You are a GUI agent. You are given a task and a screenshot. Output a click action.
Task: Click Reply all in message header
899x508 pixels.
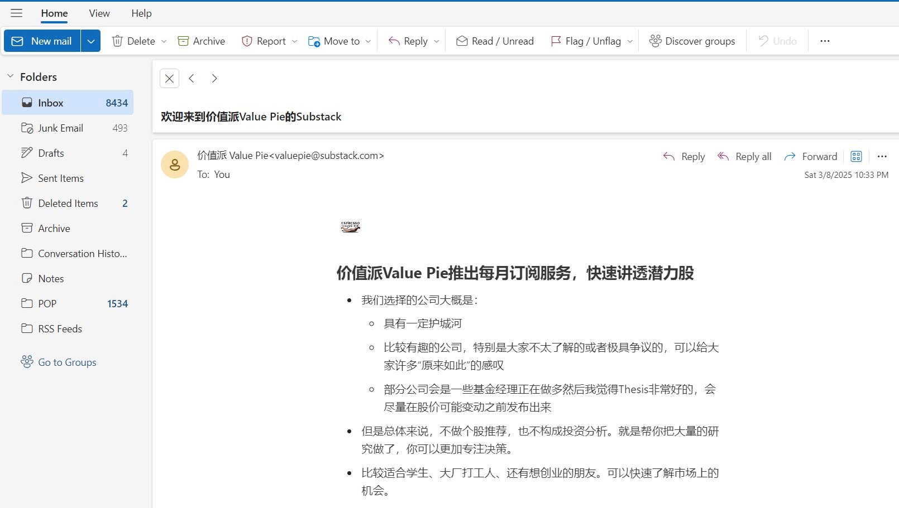coord(744,157)
